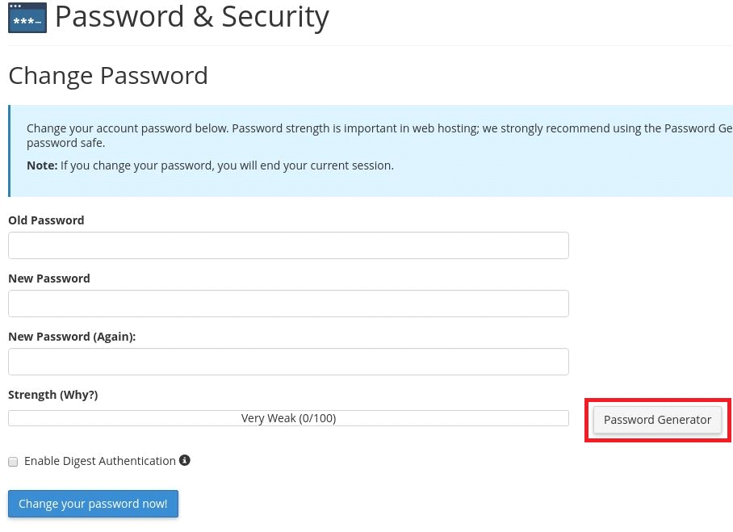Click the "Change Password" section heading
The width and height of the screenshot is (733, 532).
pos(107,75)
